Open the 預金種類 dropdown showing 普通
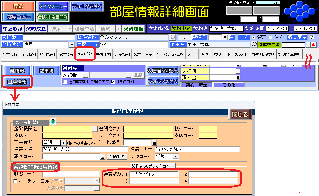The width and height of the screenshot is (319, 196). [64, 143]
